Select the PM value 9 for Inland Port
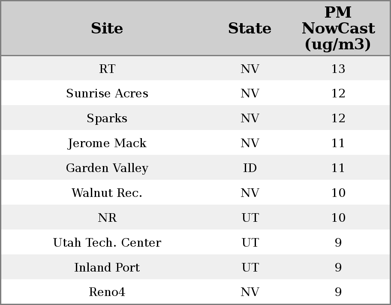 point(338,268)
